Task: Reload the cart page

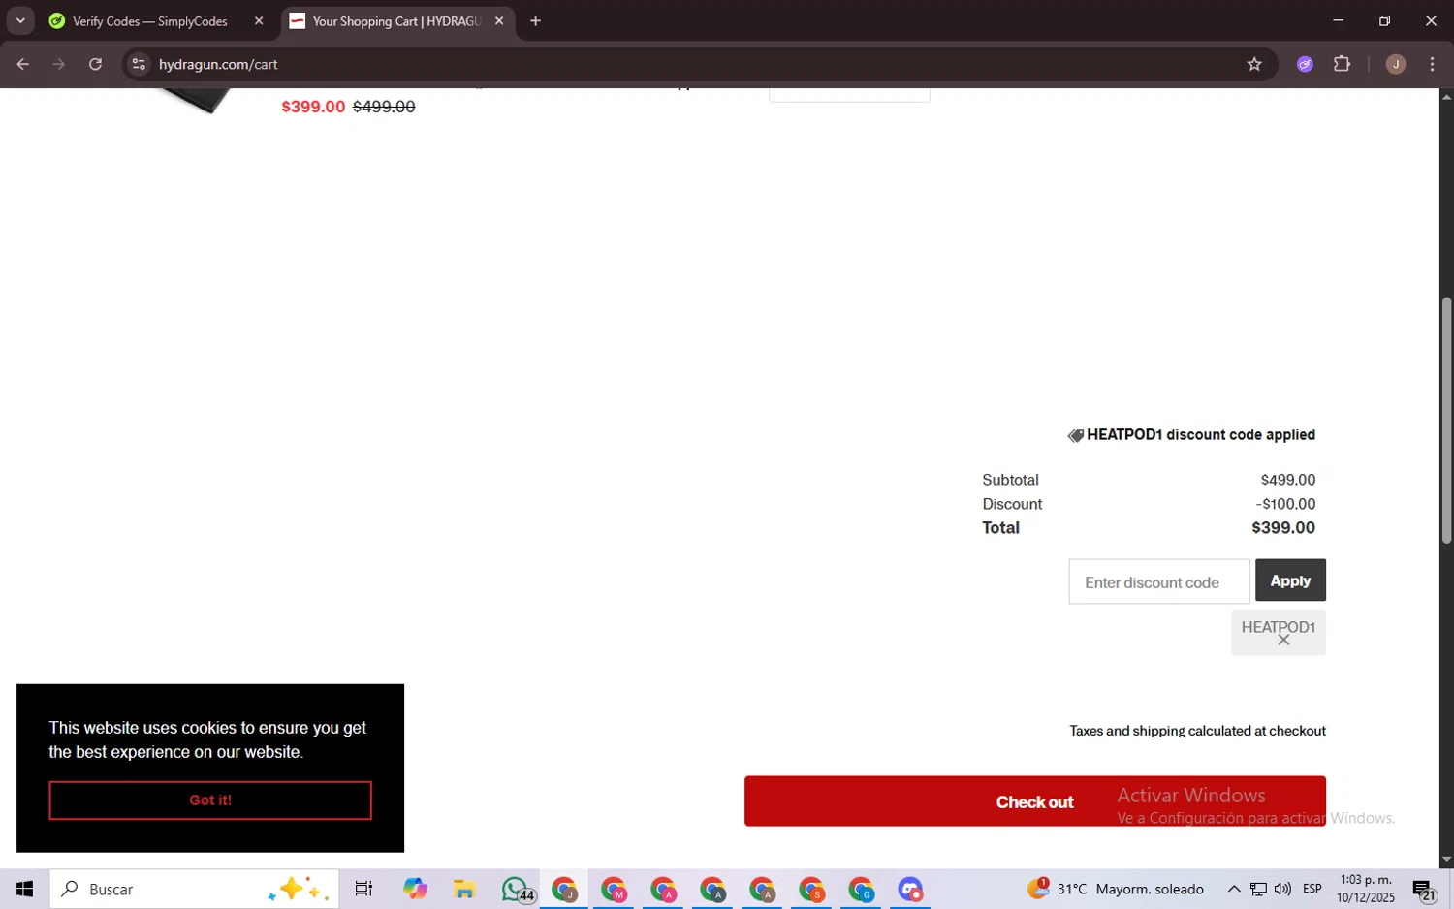Action: (95, 65)
